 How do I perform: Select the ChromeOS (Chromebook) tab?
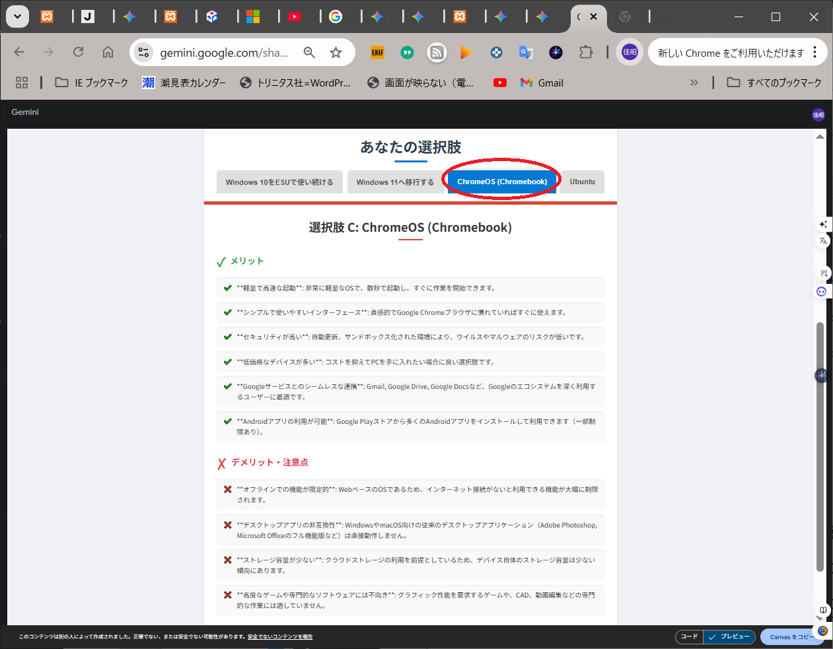click(x=502, y=182)
